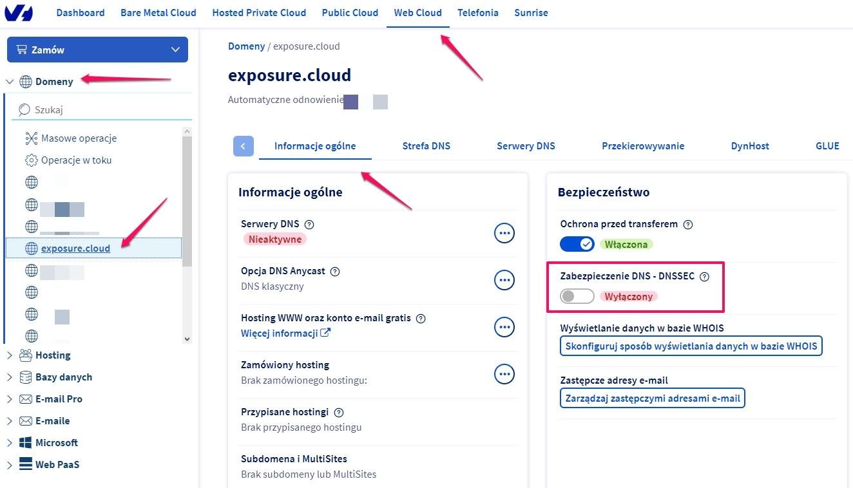Show help for Zabezpieczenie DNS - DNSSEC

[704, 277]
